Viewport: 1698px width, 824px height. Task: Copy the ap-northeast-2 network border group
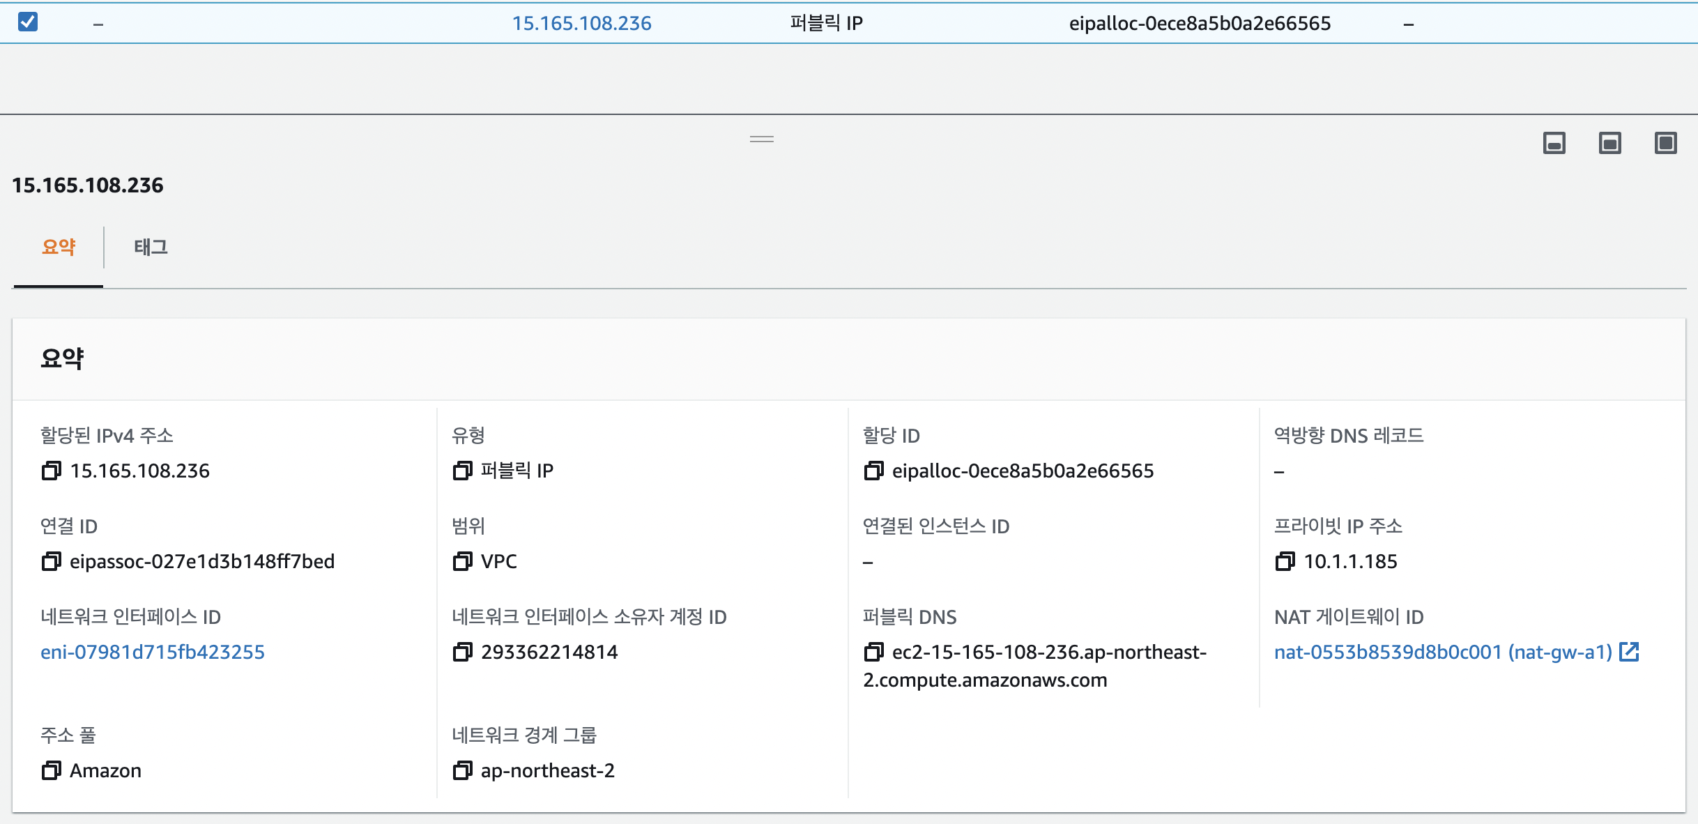coord(462,771)
